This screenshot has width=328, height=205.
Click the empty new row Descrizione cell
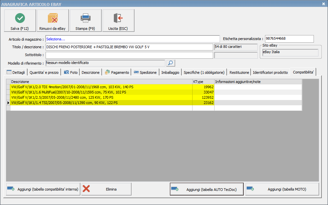coord(101,108)
